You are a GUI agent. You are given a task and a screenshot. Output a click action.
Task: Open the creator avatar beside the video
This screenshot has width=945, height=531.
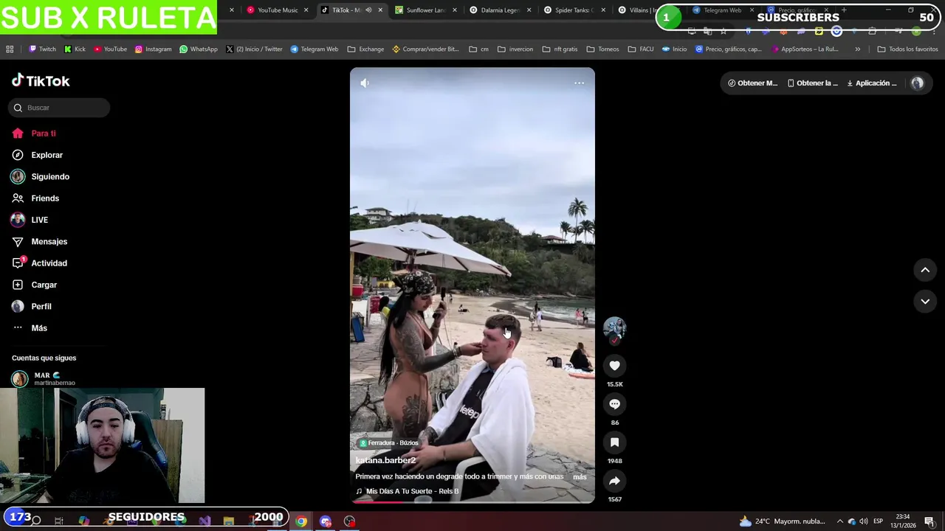[x=614, y=328]
